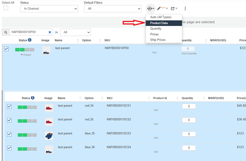This screenshot has height=161, width=246.
Task: Open the export share icon menu
Action: (174, 9)
